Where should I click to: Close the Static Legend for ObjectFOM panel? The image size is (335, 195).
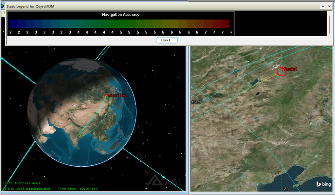[x=329, y=6]
